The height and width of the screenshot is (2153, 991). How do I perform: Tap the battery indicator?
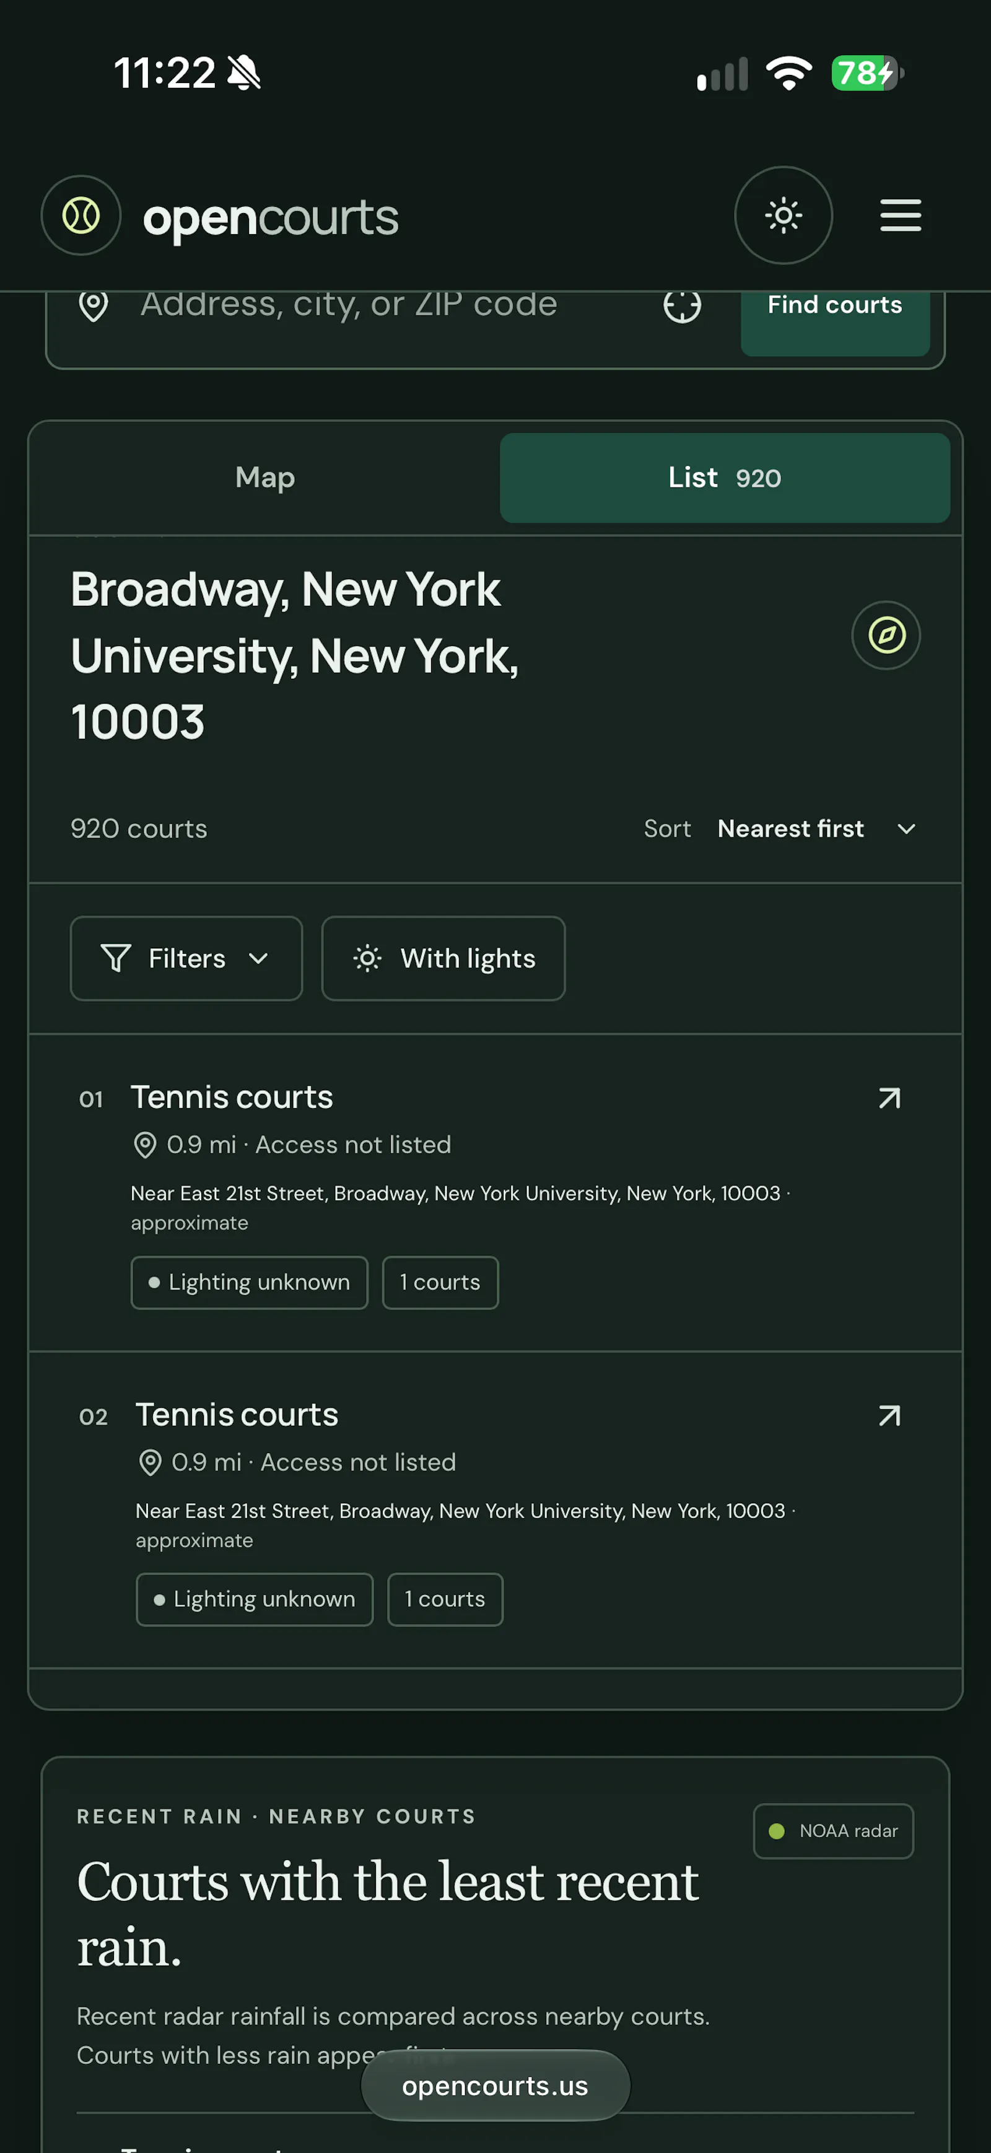[x=867, y=74]
